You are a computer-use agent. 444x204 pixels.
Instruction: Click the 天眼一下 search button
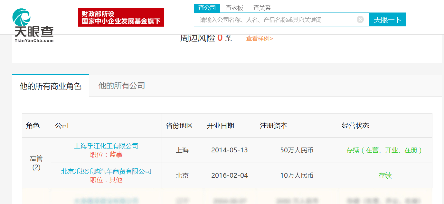pyautogui.click(x=387, y=20)
